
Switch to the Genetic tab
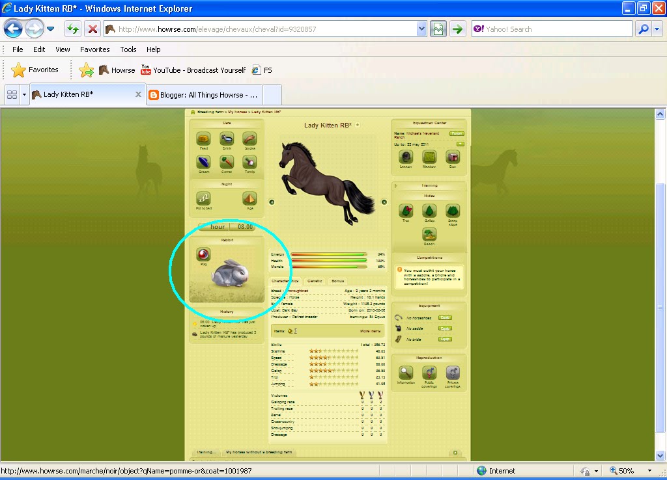(x=315, y=281)
